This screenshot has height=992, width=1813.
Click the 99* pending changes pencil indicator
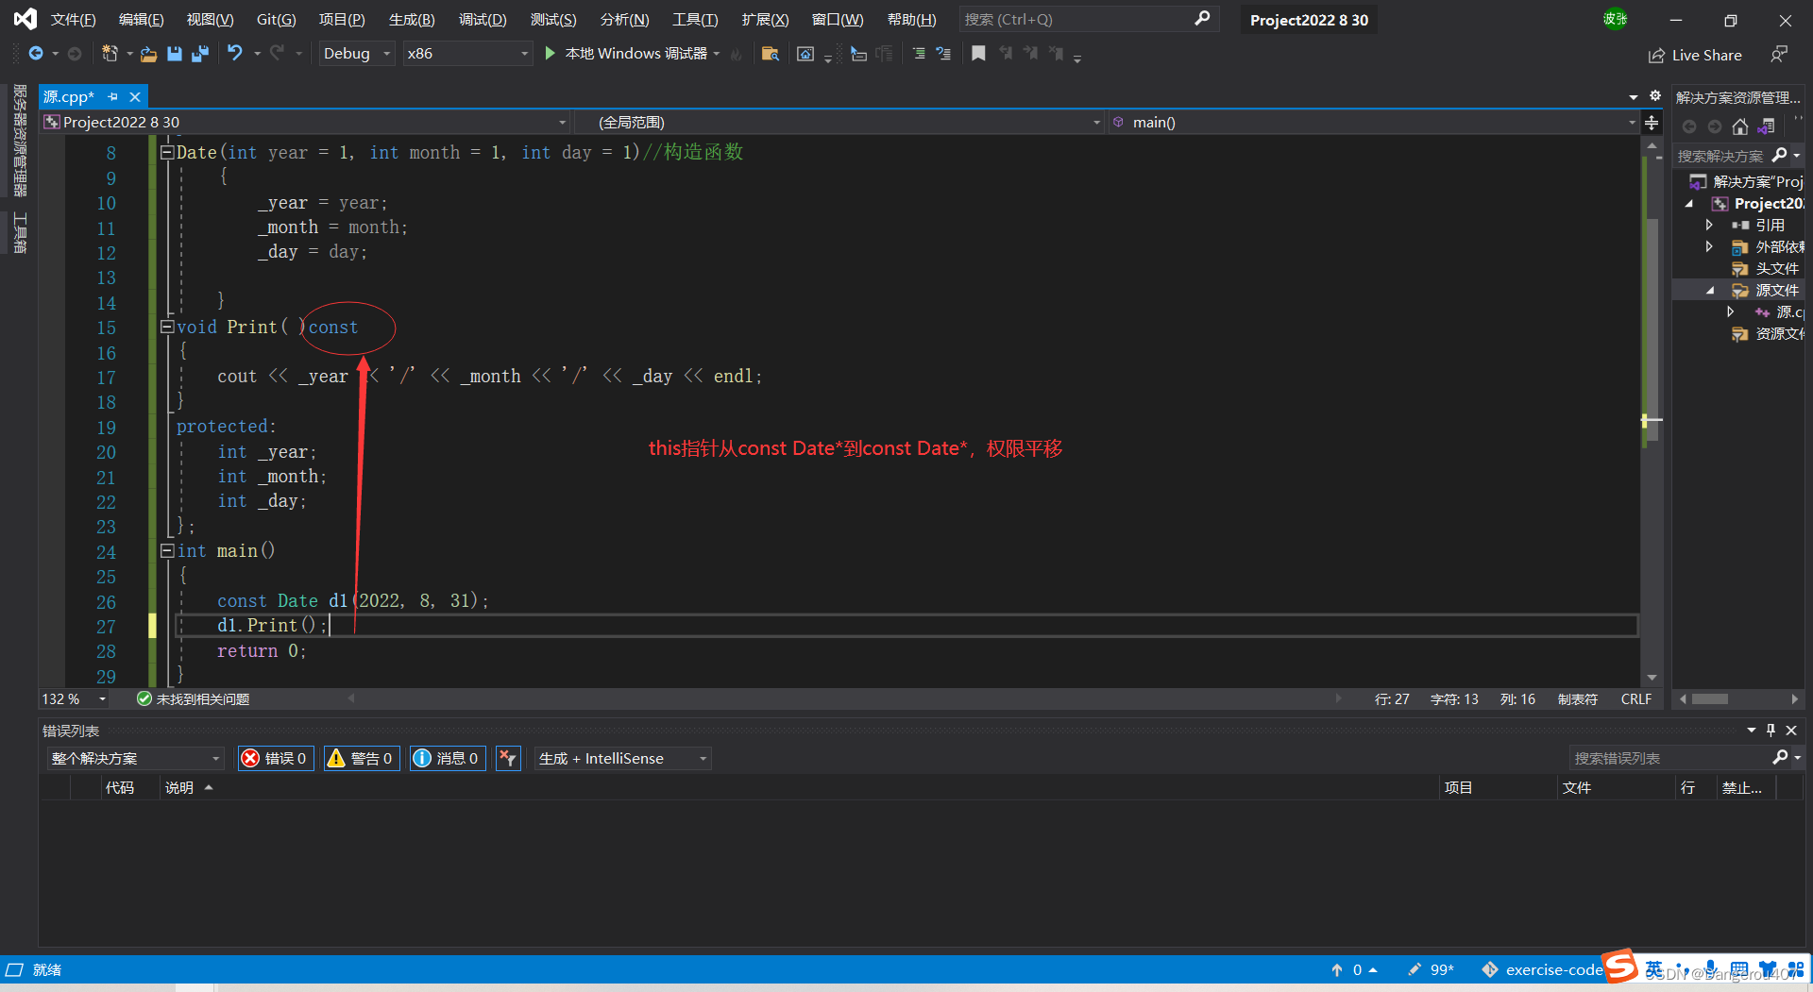click(x=1431, y=969)
